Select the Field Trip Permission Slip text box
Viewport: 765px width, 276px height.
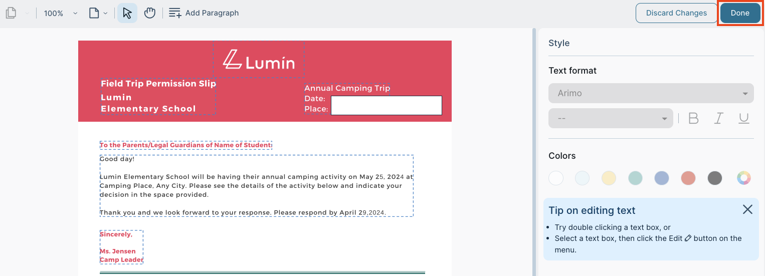pos(158,84)
